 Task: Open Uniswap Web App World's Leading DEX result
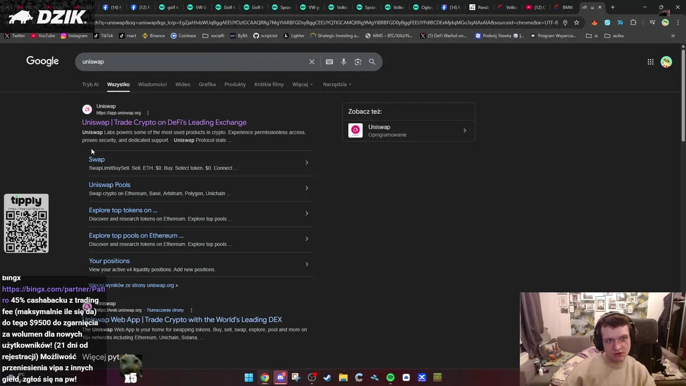182,320
